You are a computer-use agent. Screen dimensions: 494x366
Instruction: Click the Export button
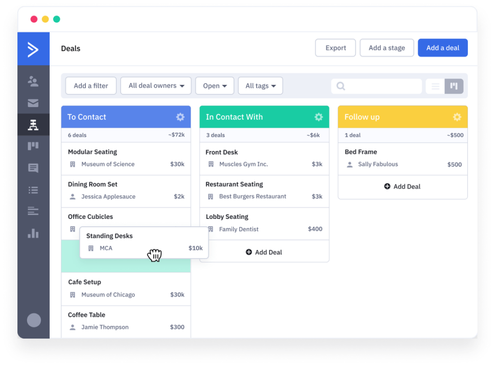pos(335,48)
